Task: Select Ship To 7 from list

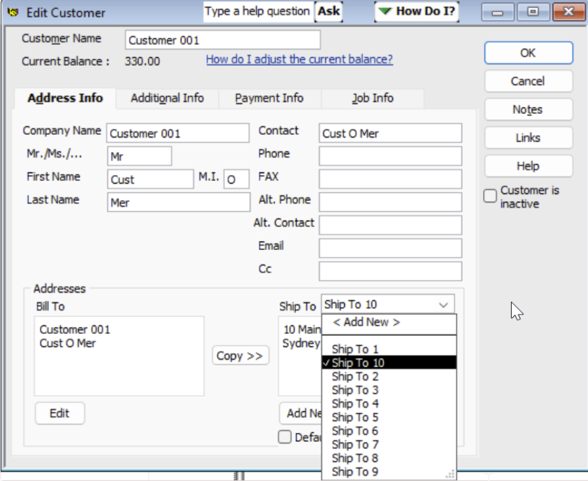Action: point(389,445)
